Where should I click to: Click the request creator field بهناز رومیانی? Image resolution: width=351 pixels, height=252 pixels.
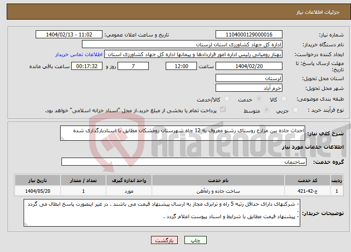[x=193, y=54]
